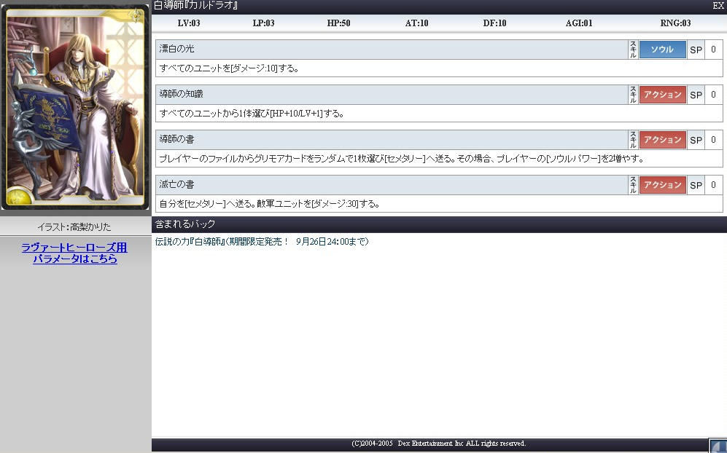Viewport: 727px width, 453px height.
Task: Click the Dex Entertainment copyright footer
Action: tap(439, 444)
